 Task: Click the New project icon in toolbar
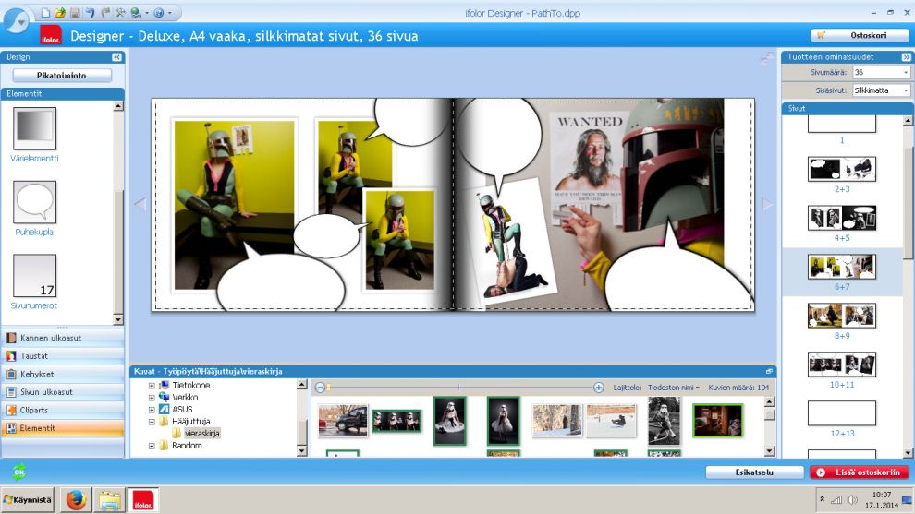click(x=46, y=13)
